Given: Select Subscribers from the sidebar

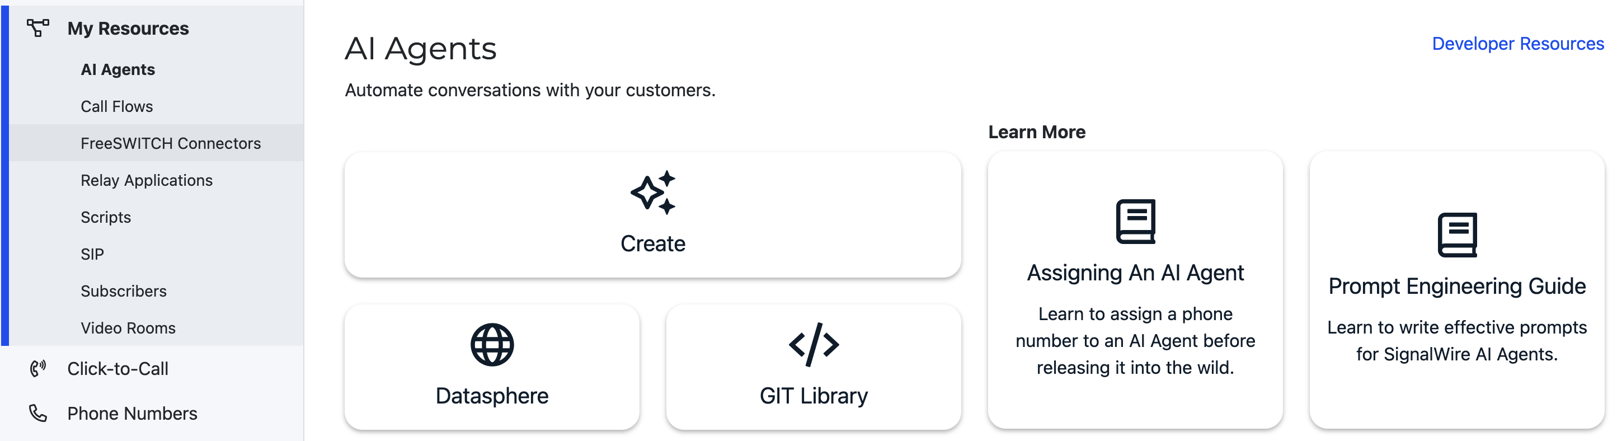Looking at the screenshot, I should 124,291.
